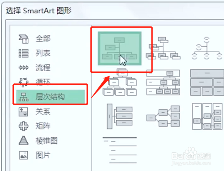Select the 全部 category icon
Image resolution: width=224 pixels, height=171 pixels.
pyautogui.click(x=24, y=39)
